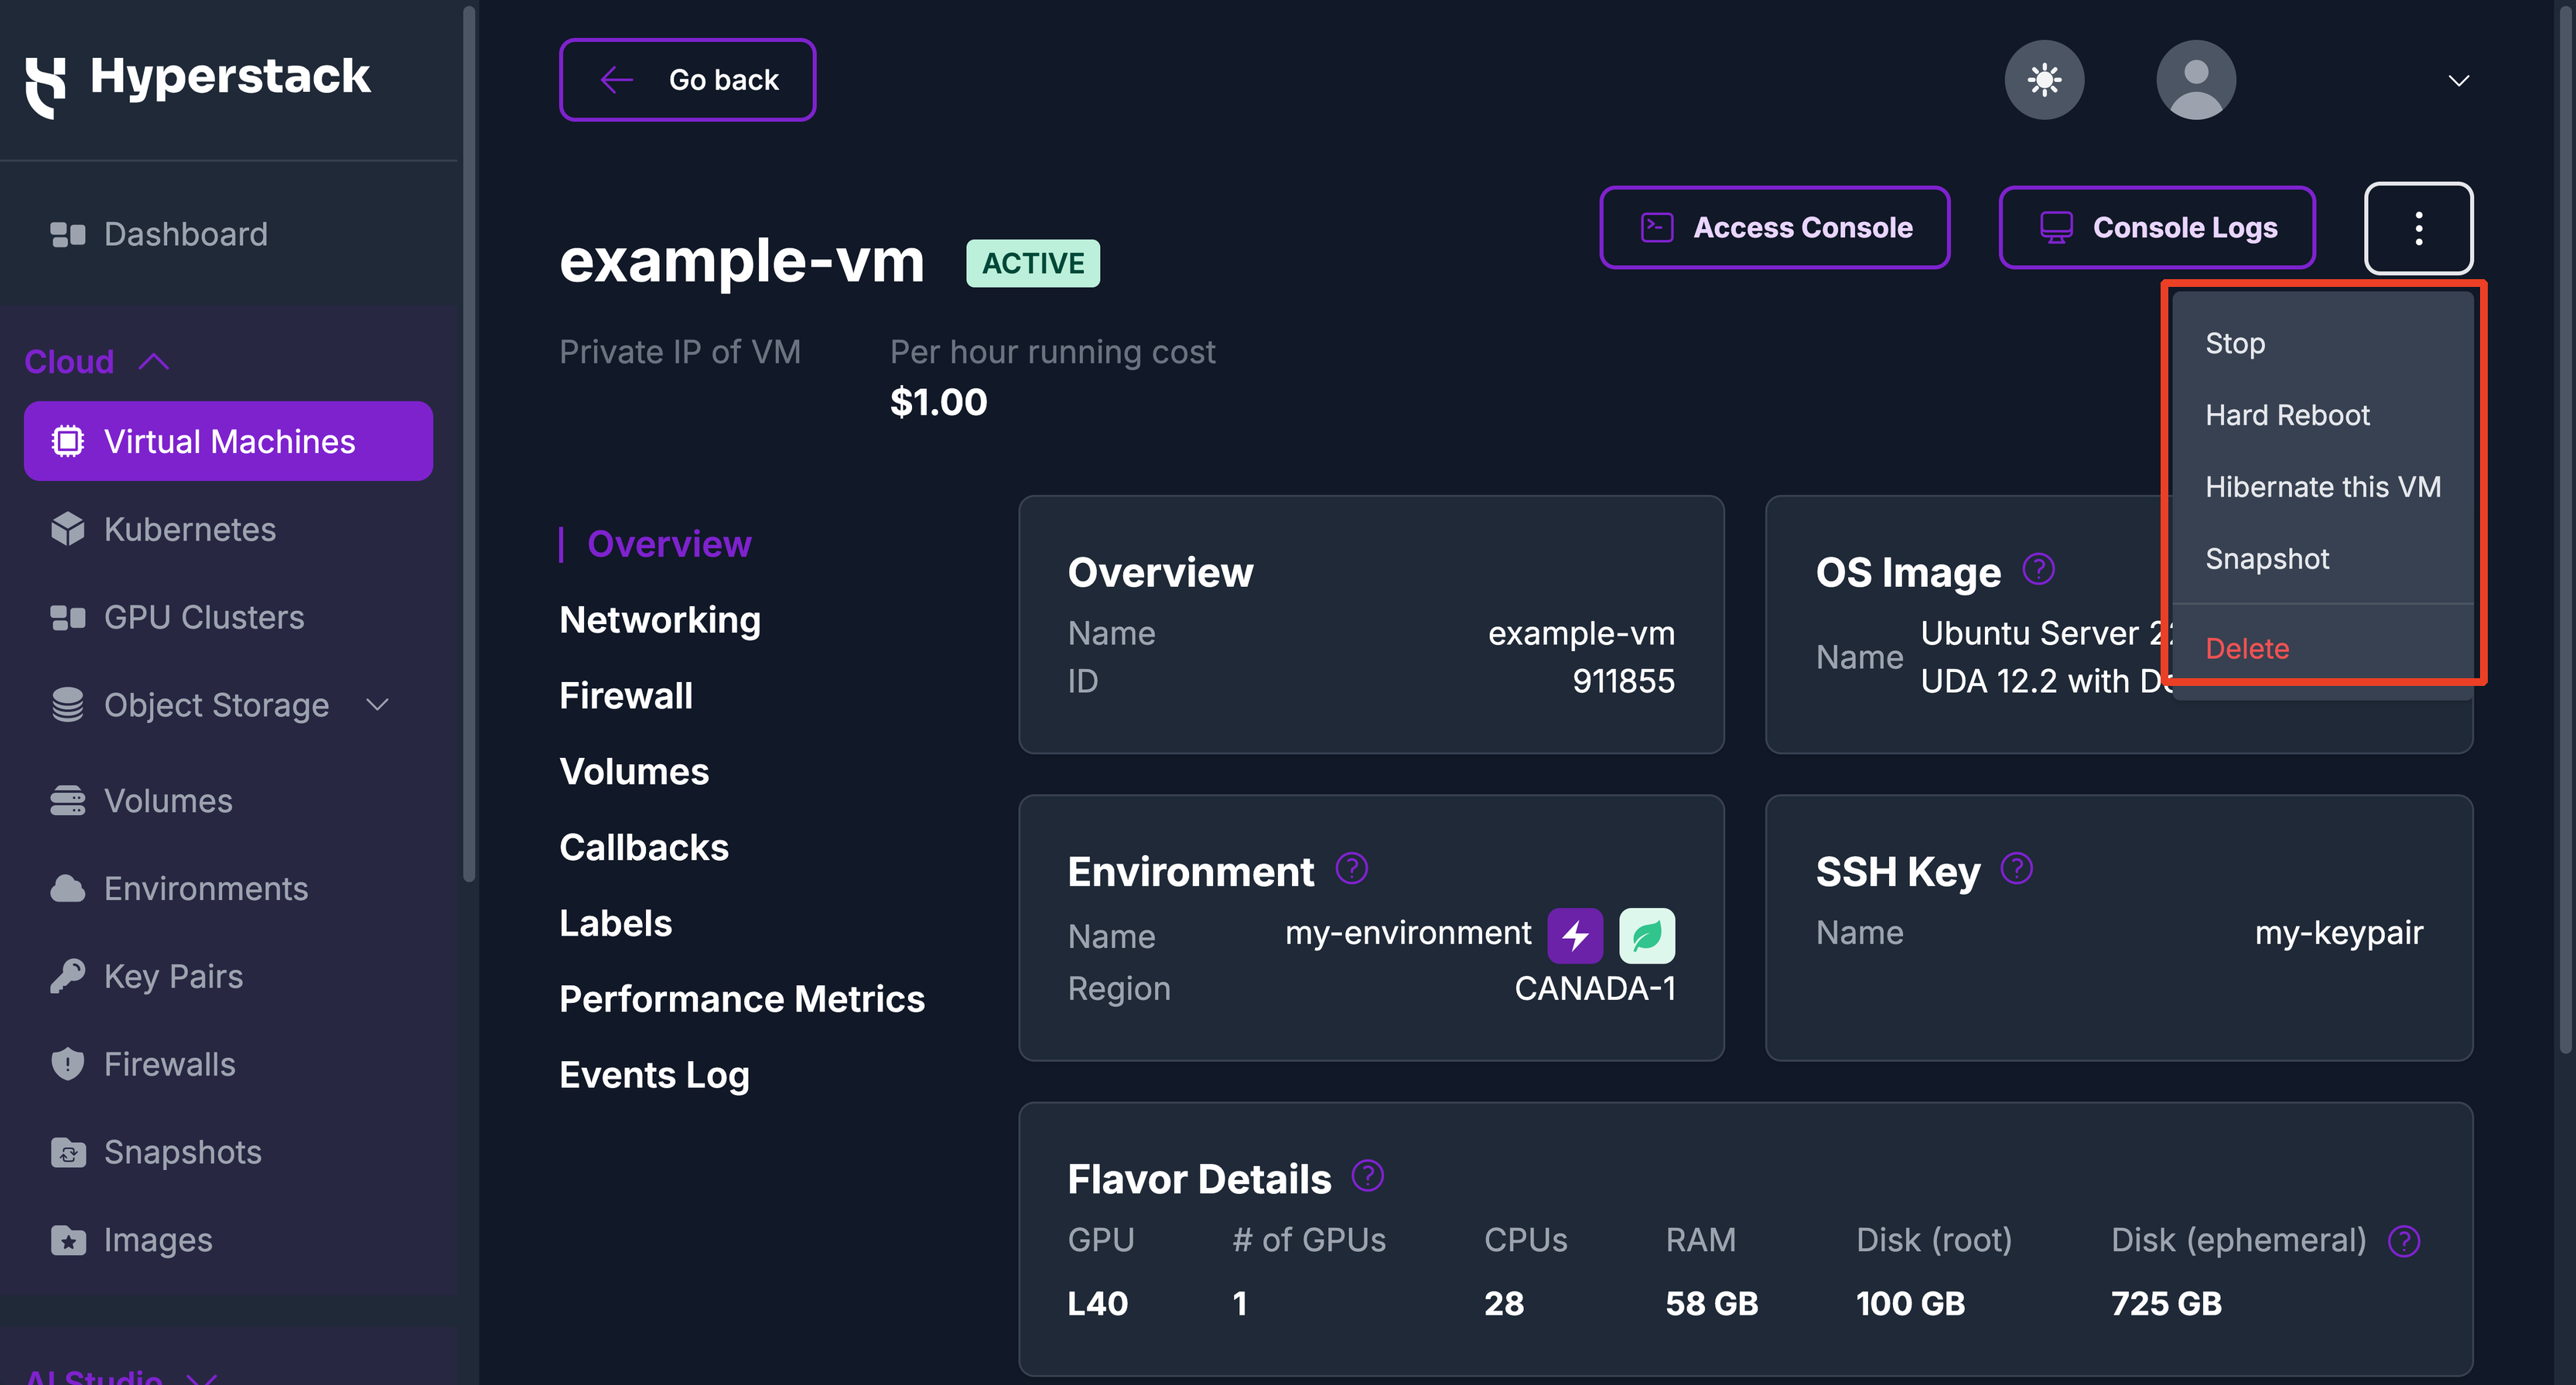Open account dropdown chevron
Image resolution: width=2576 pixels, height=1385 pixels.
click(x=2458, y=80)
